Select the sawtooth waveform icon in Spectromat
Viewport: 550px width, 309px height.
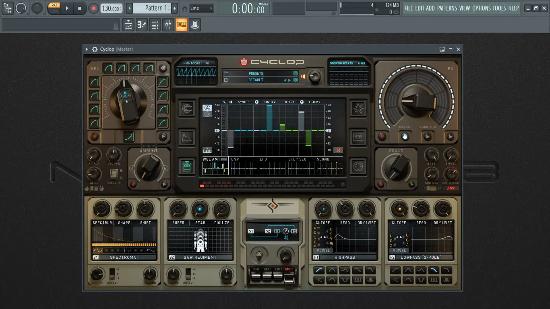151,250
